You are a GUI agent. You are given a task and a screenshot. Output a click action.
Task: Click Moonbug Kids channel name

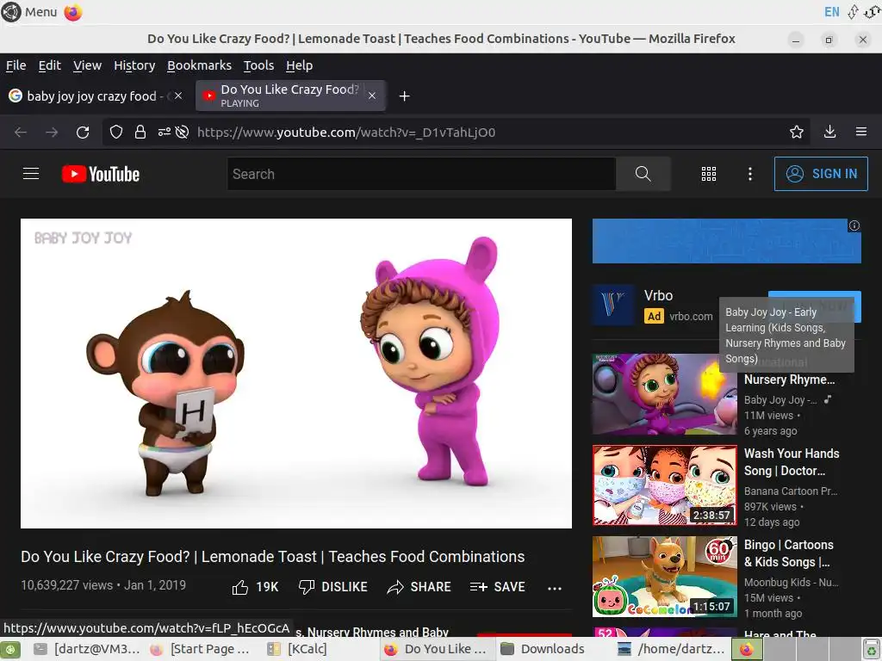(x=791, y=583)
